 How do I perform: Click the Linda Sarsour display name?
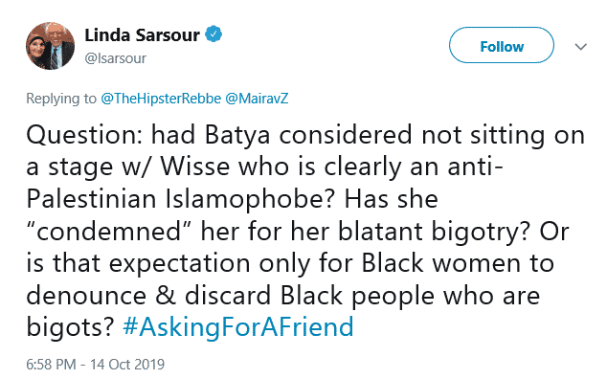click(142, 35)
